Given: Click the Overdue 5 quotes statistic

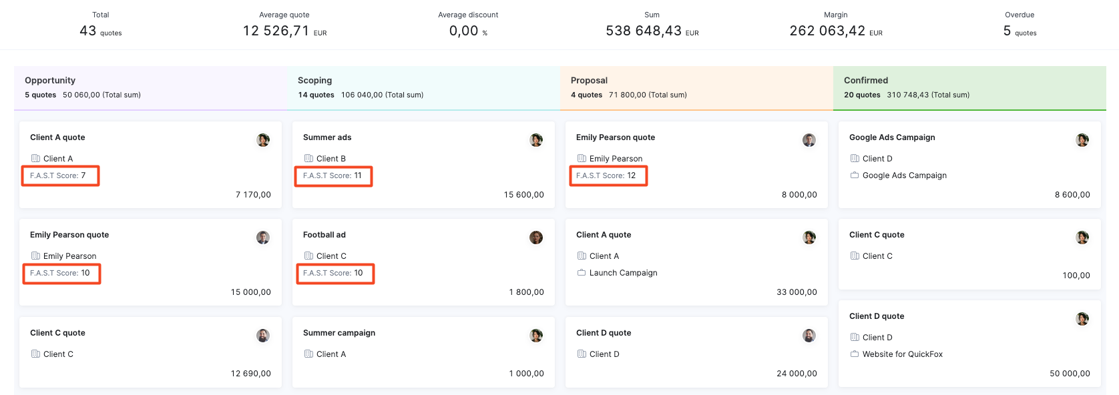Looking at the screenshot, I should tap(1020, 25).
